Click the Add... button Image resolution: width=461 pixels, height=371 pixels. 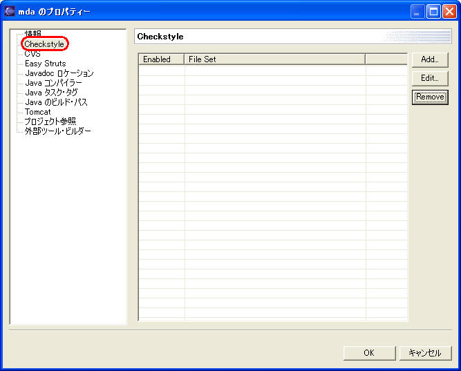[430, 60]
